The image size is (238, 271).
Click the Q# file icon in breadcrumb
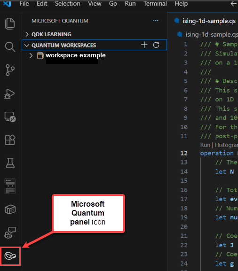pos(180,34)
